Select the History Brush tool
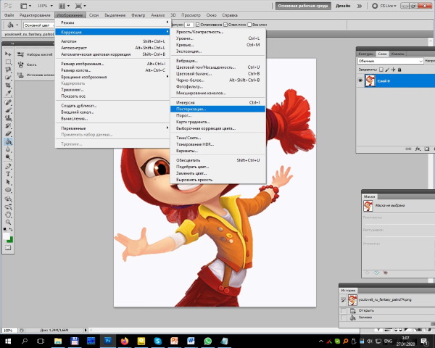435x348 pixels. 8,125
